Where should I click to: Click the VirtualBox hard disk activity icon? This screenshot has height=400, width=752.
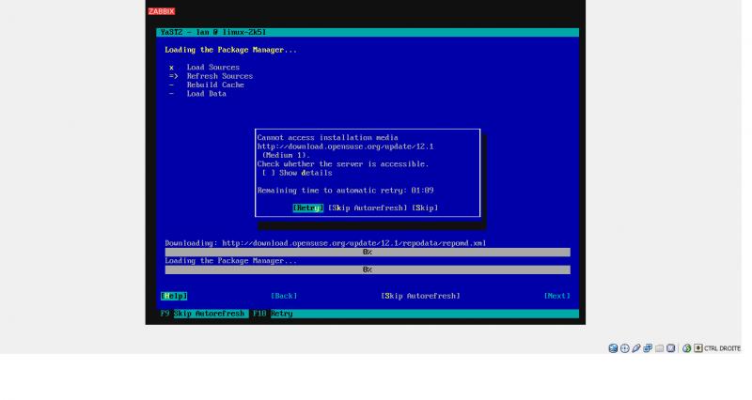613,348
